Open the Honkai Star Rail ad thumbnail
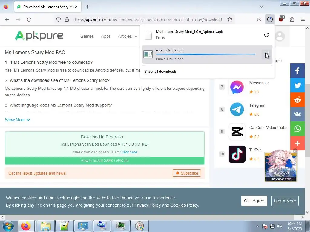Viewport: 310px width, 232px height. 281,167
